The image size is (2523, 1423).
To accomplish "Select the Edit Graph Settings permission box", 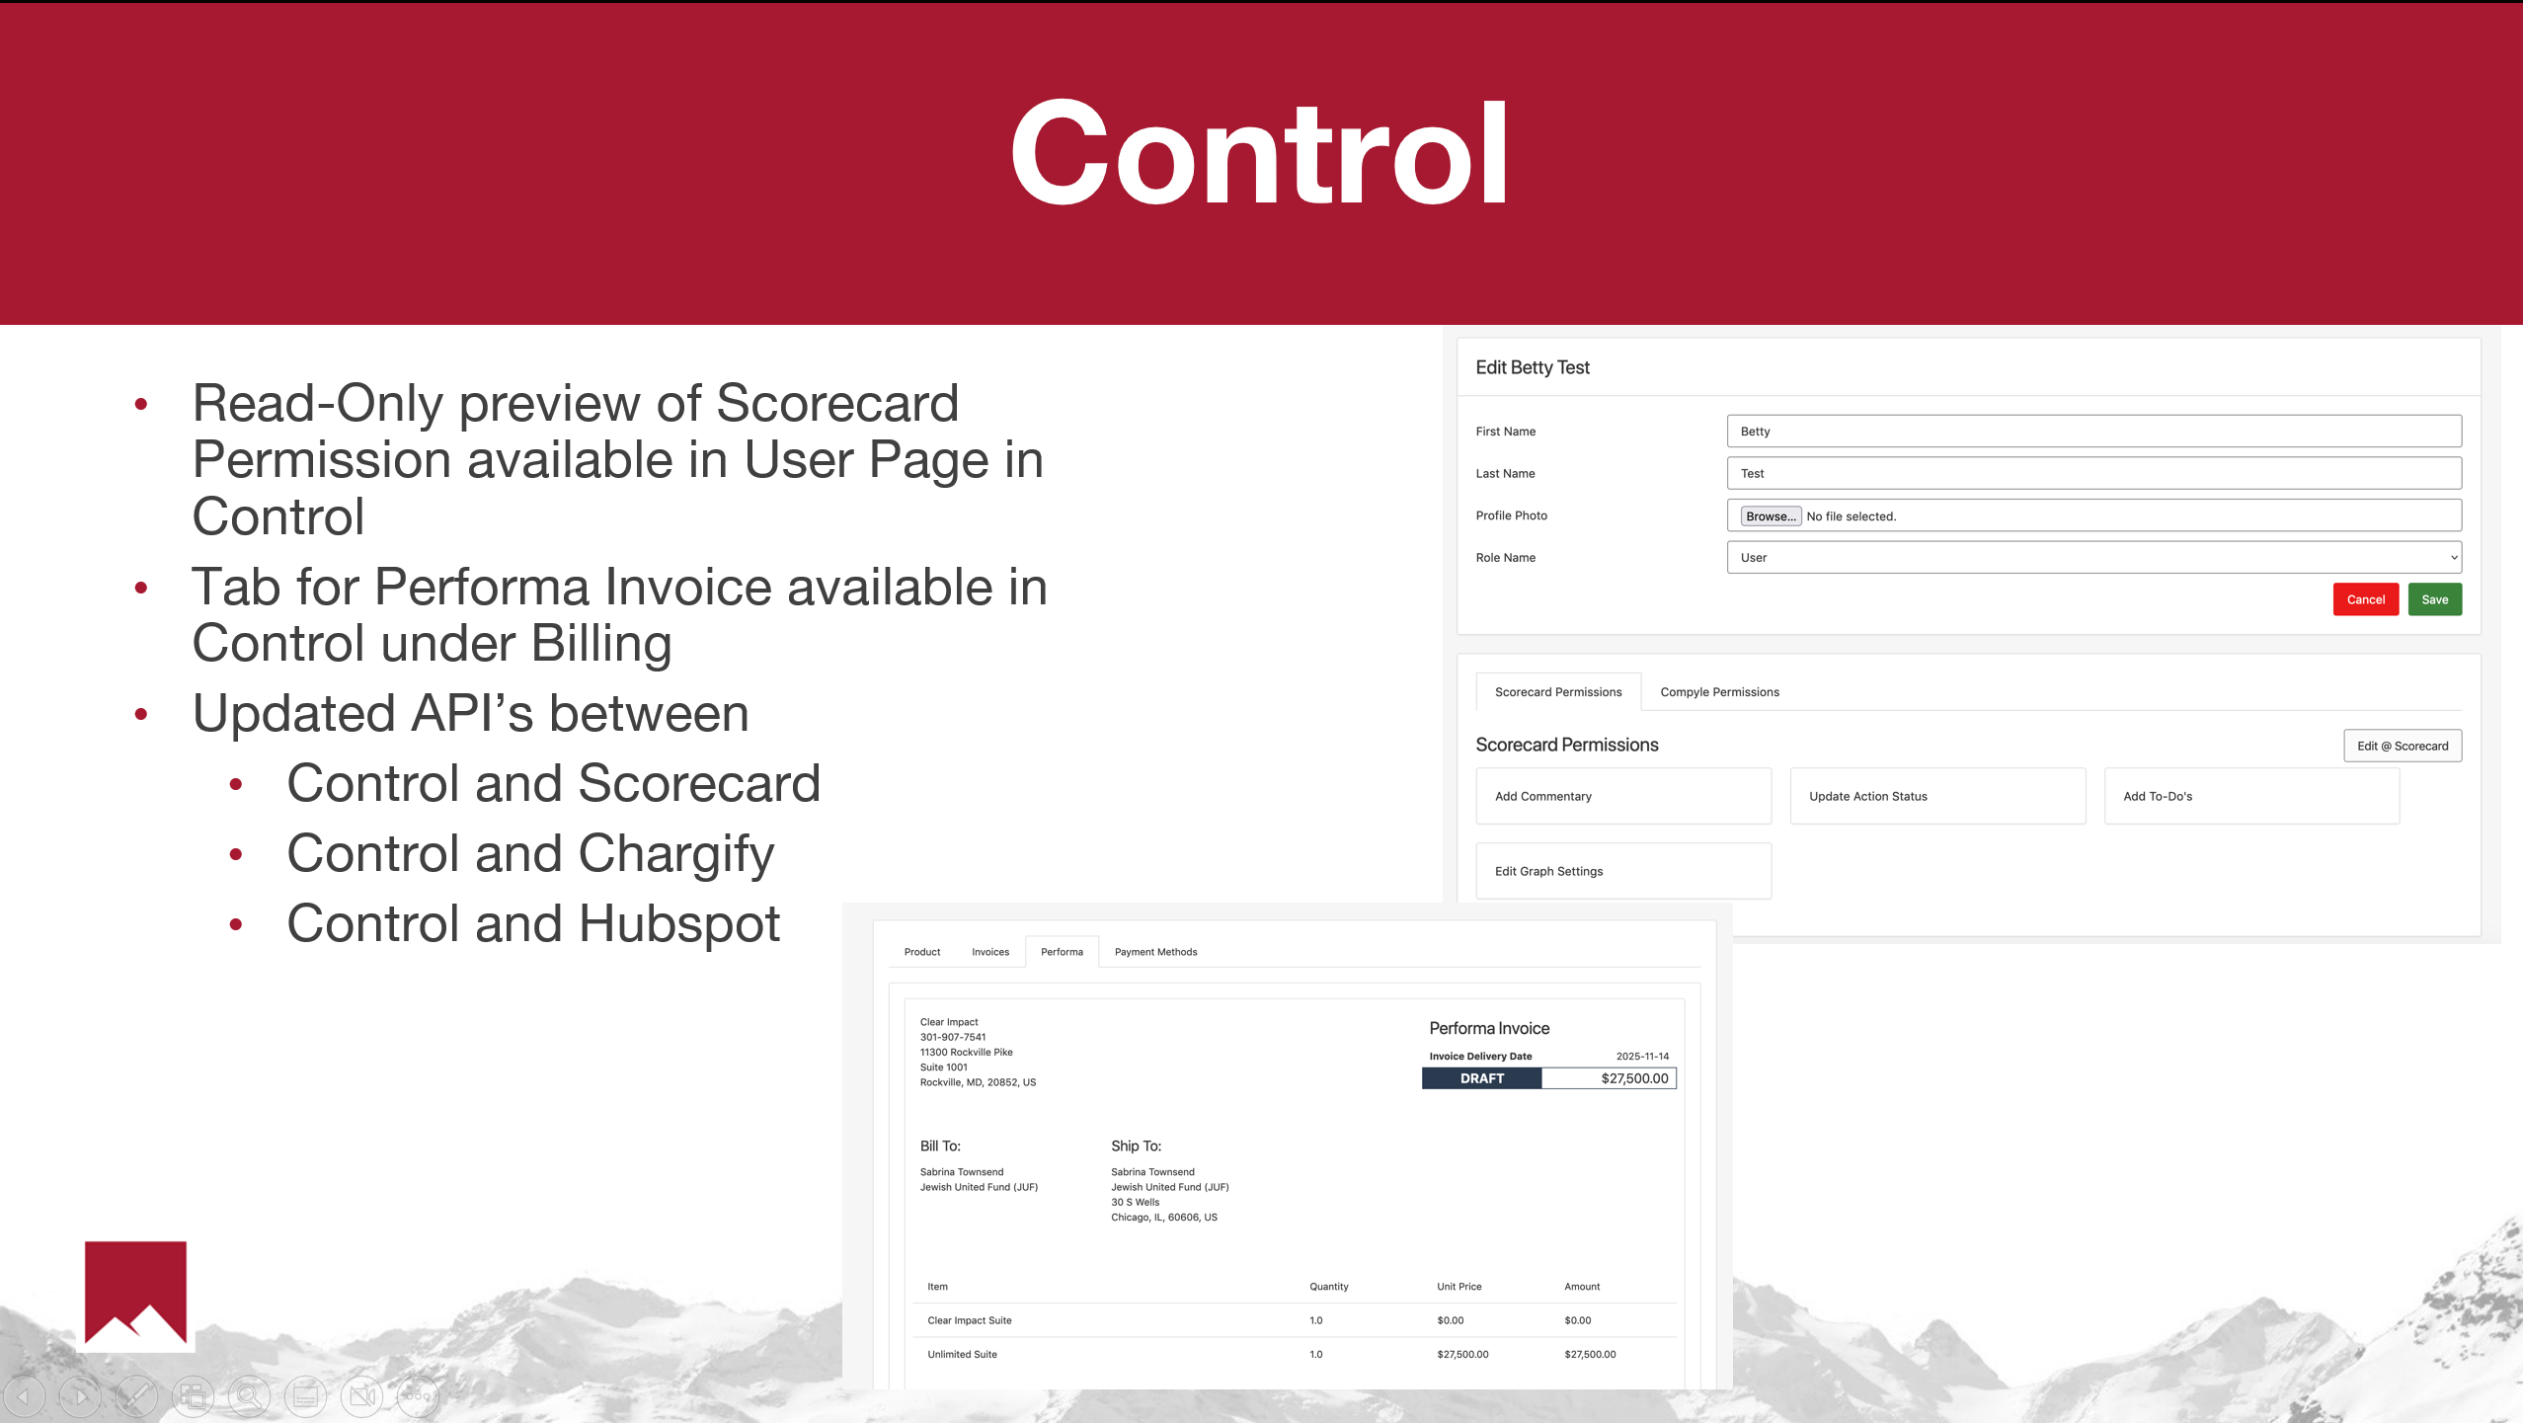I will 1623,871.
